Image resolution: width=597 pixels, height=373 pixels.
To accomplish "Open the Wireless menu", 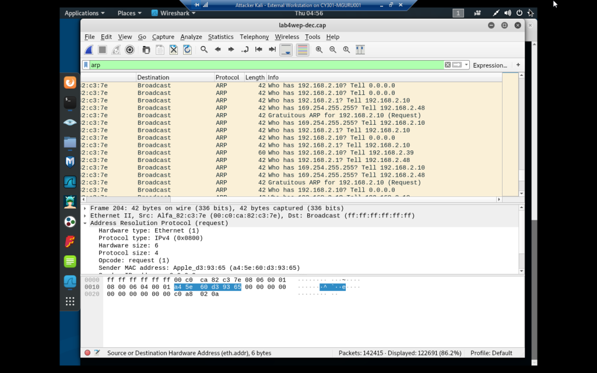I will pos(287,37).
